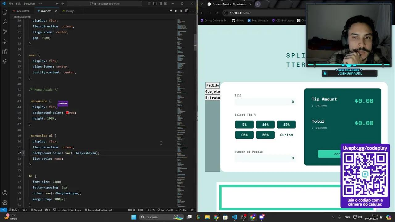The height and width of the screenshot is (222, 395).
Task: Click the Bill input field
Action: pyautogui.click(x=265, y=102)
